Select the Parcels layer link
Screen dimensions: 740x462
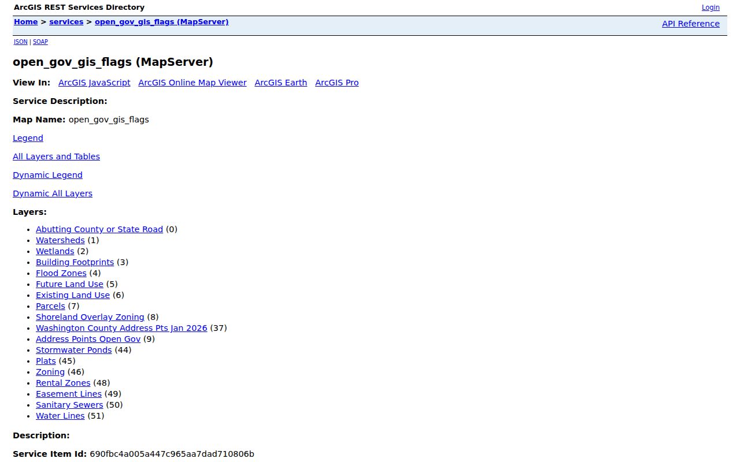(x=50, y=306)
